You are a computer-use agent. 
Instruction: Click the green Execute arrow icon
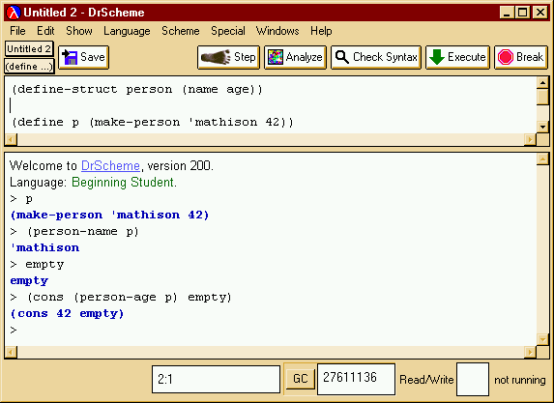click(x=437, y=57)
